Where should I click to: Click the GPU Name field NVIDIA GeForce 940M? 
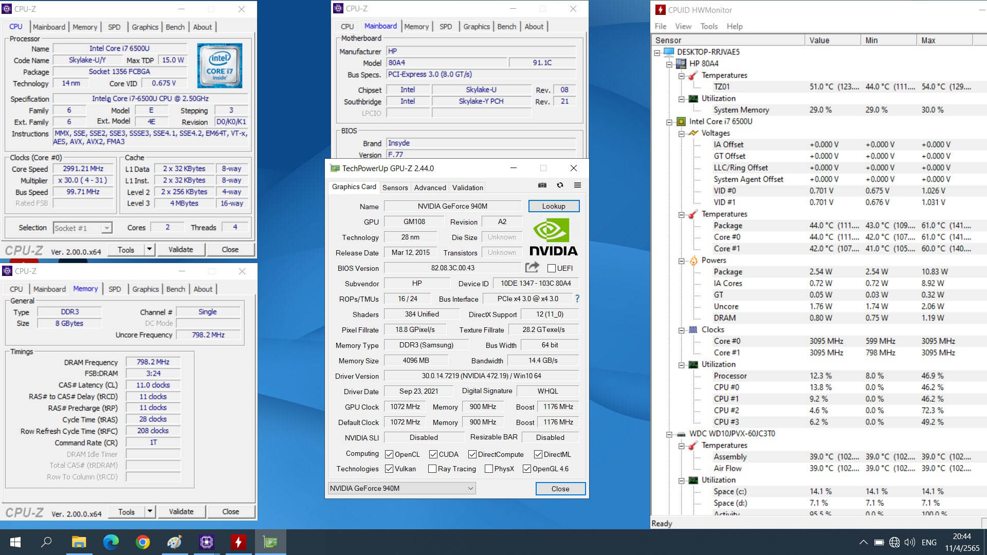click(x=452, y=206)
